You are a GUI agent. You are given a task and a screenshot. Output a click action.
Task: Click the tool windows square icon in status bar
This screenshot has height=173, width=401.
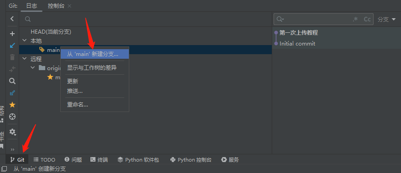pyautogui.click(x=4, y=168)
